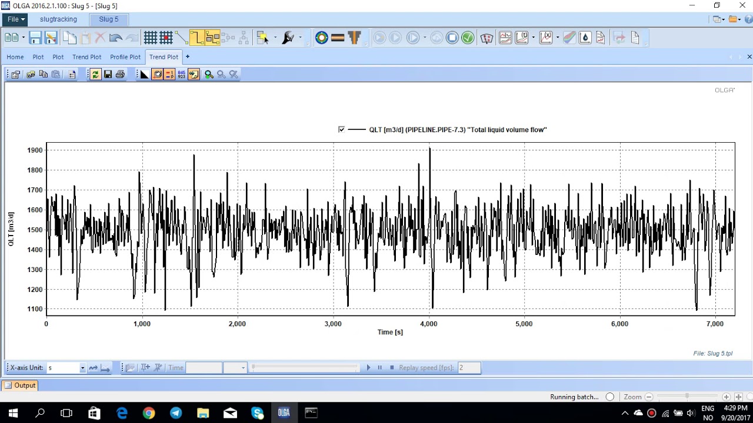Screen dimensions: 753x423
Task: Click the Replay speed fps input field
Action: click(469, 368)
